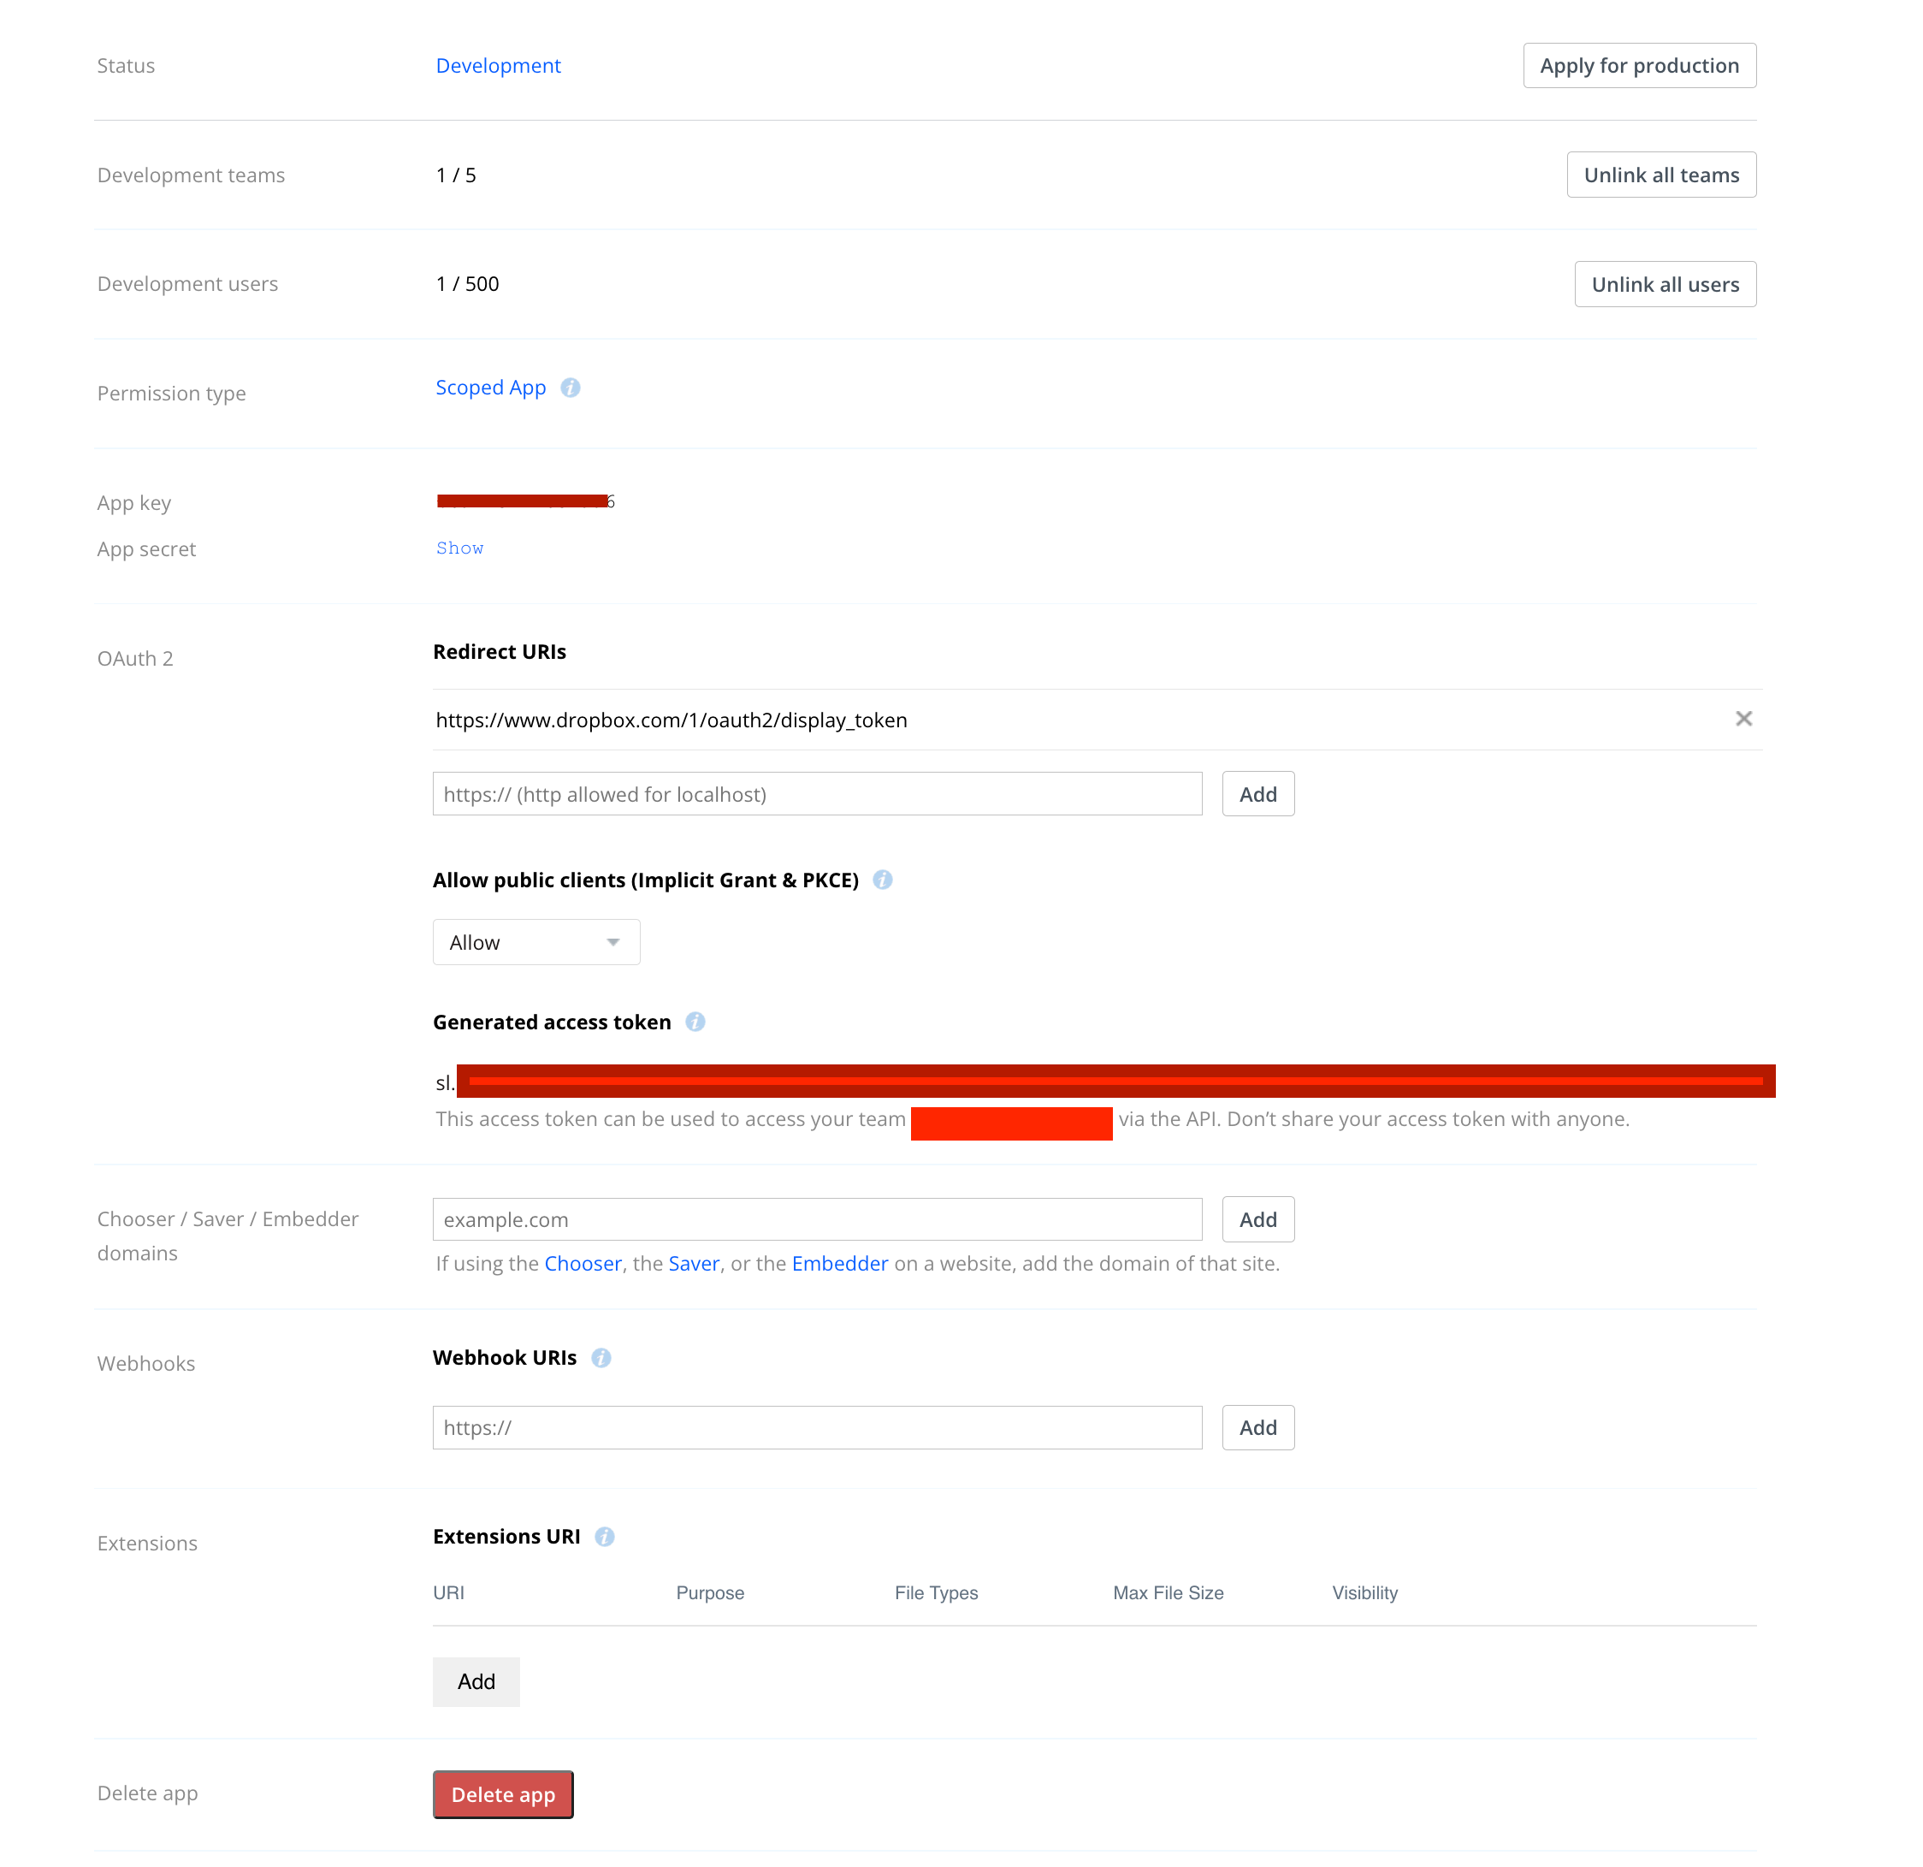Viewport: 1923px width, 1867px height.
Task: Click Unlink all teams button
Action: (1660, 175)
